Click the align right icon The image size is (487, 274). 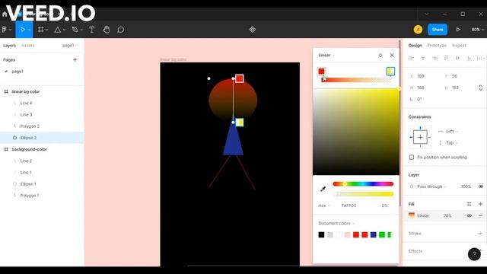434,58
